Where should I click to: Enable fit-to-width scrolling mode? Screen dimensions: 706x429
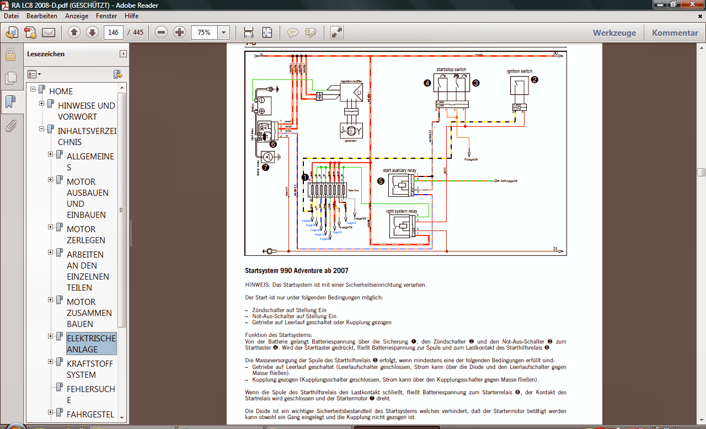(249, 33)
